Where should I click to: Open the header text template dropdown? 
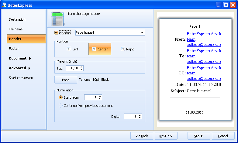click(142, 33)
